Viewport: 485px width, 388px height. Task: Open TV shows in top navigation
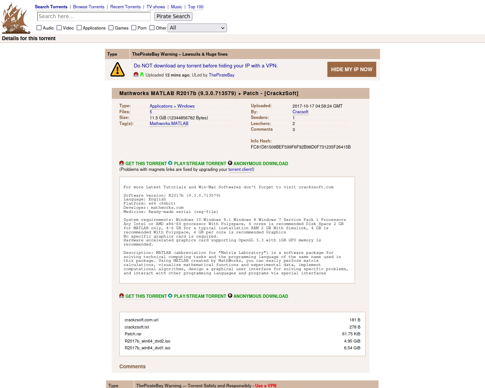coord(156,7)
